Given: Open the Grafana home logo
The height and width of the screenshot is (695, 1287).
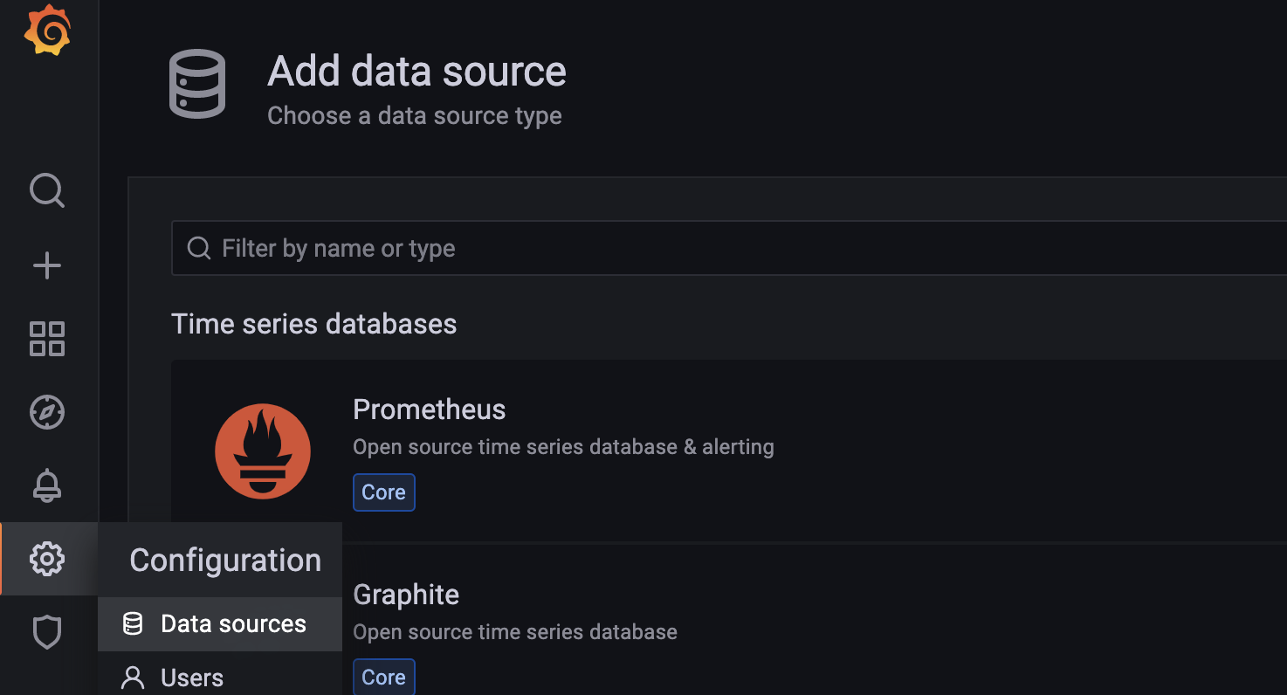Looking at the screenshot, I should tap(47, 31).
